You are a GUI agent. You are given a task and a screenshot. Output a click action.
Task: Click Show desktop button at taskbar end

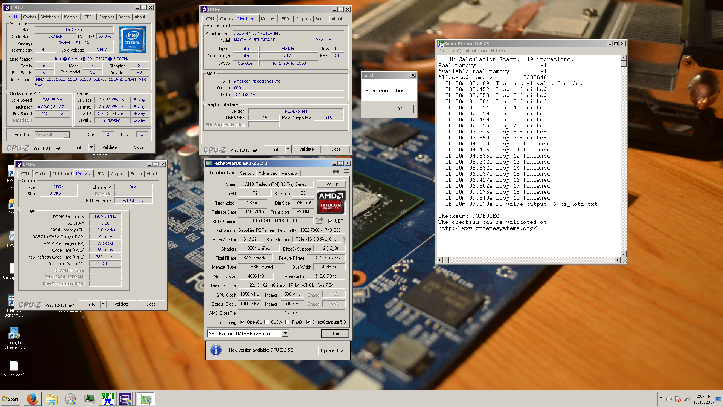pos(719,399)
